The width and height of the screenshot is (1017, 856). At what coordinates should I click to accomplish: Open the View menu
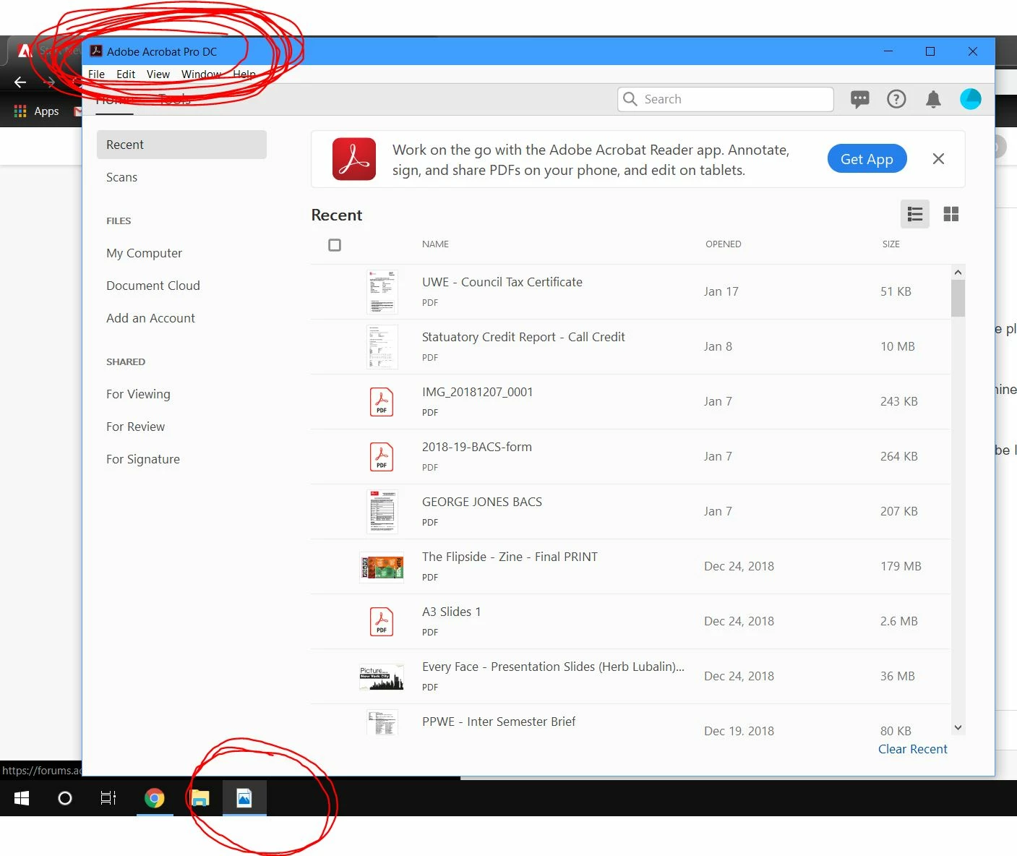pos(158,74)
